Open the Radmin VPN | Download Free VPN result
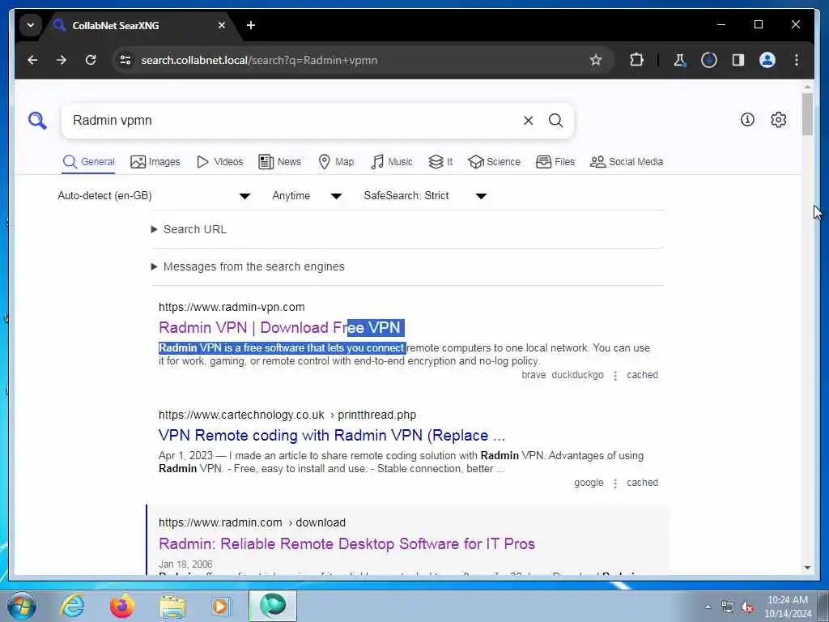Image resolution: width=829 pixels, height=622 pixels. pos(281,328)
